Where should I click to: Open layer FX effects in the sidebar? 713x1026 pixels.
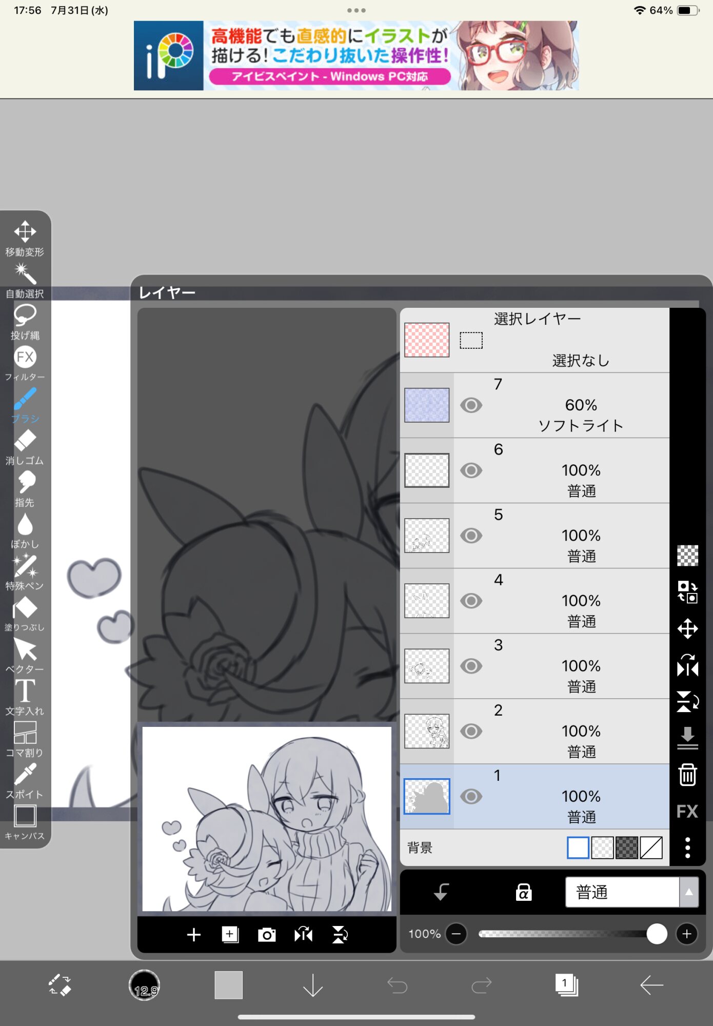(x=687, y=812)
